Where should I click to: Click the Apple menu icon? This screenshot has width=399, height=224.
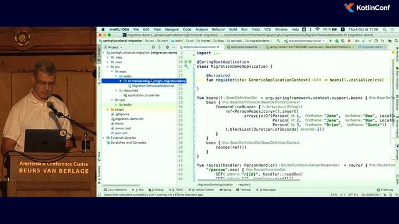coord(103,29)
